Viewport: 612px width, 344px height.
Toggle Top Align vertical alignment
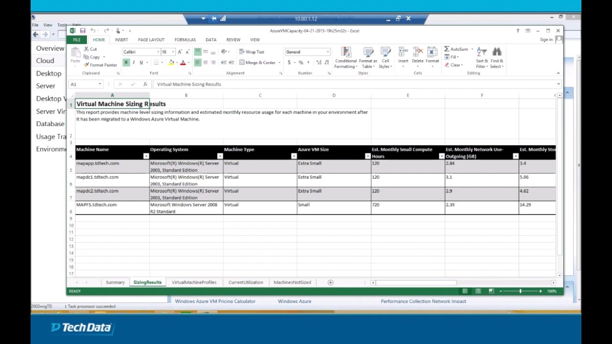[197, 52]
